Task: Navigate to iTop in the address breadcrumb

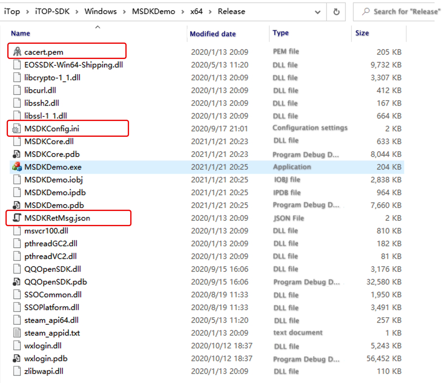Action: [12, 12]
